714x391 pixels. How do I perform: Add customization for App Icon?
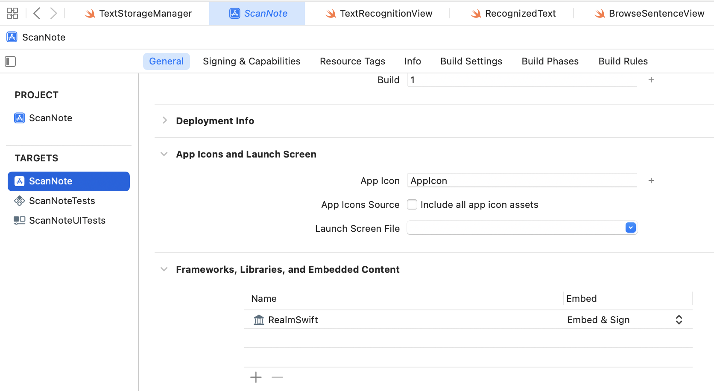(x=651, y=181)
